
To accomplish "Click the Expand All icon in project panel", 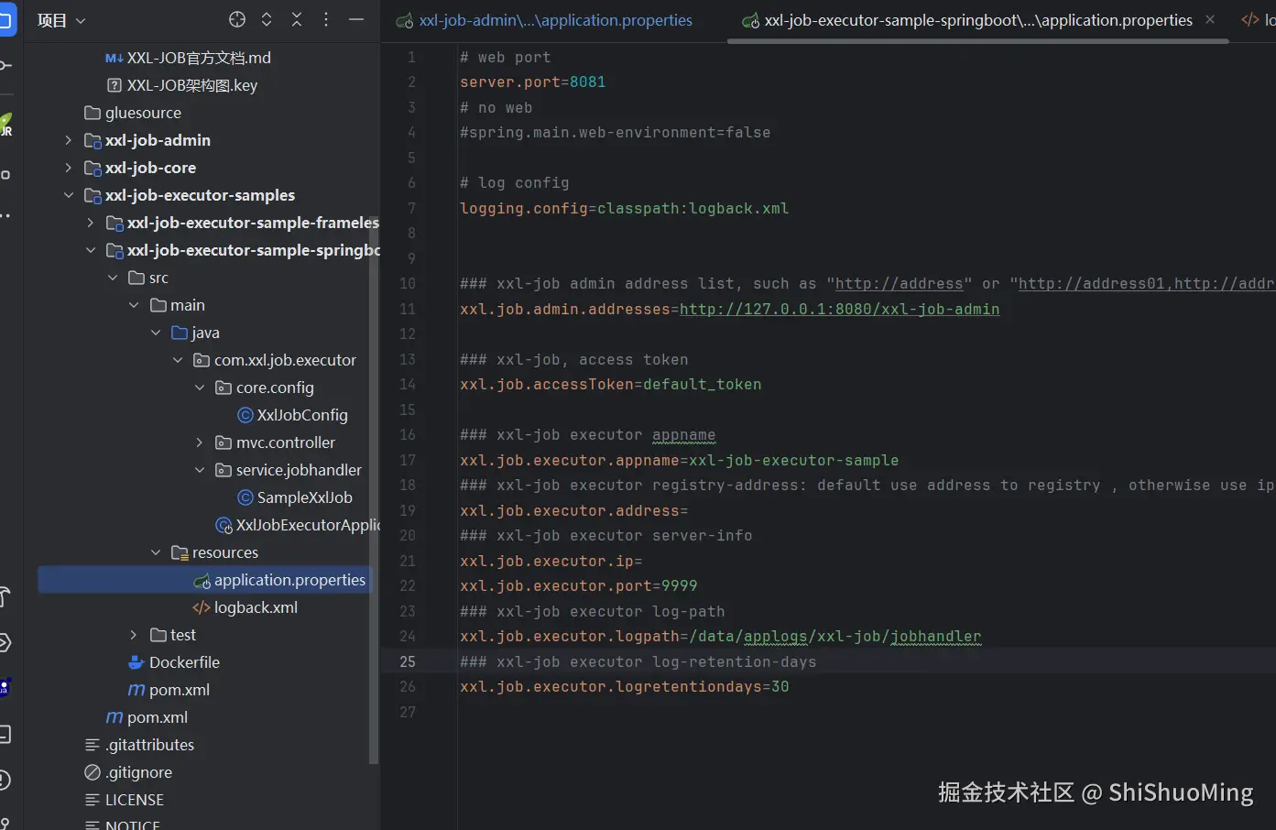I will point(267,19).
